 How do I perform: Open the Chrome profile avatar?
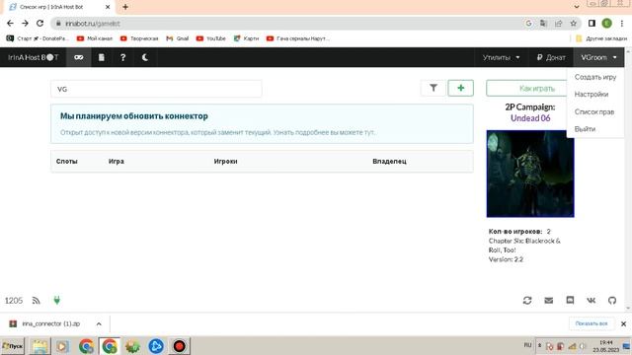[x=606, y=24]
